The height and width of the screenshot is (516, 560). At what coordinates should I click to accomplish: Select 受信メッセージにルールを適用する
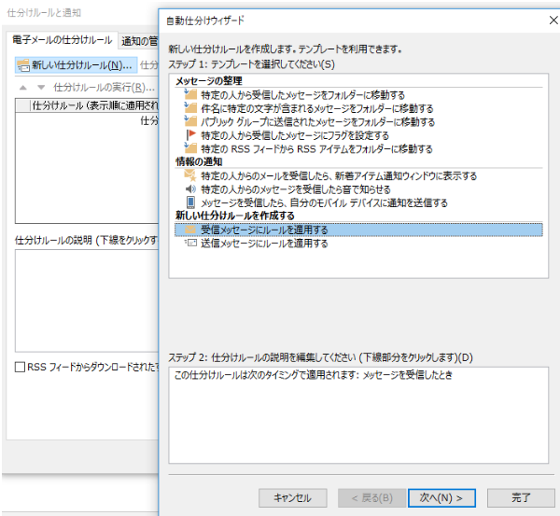358,230
